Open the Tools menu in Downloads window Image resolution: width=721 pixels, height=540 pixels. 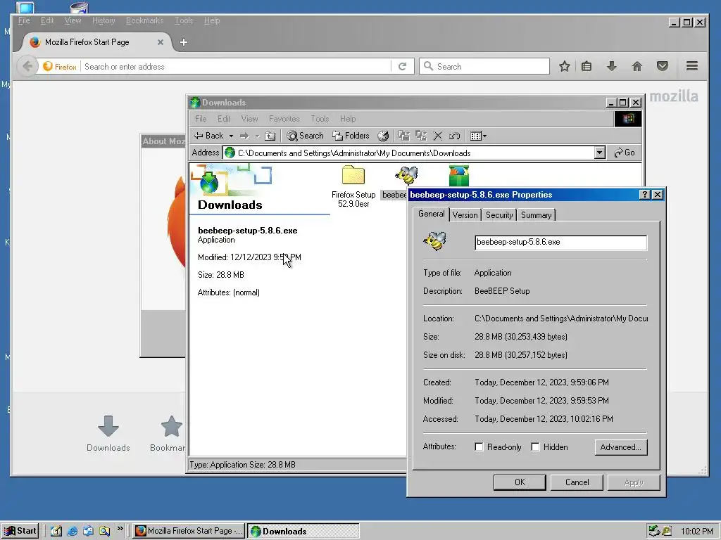point(320,119)
